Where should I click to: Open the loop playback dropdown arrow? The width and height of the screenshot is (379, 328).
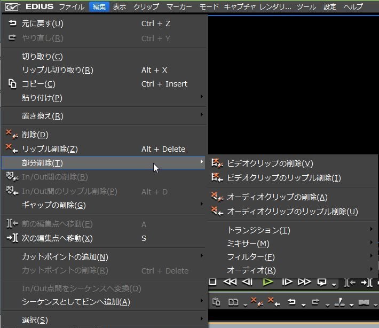(x=334, y=285)
